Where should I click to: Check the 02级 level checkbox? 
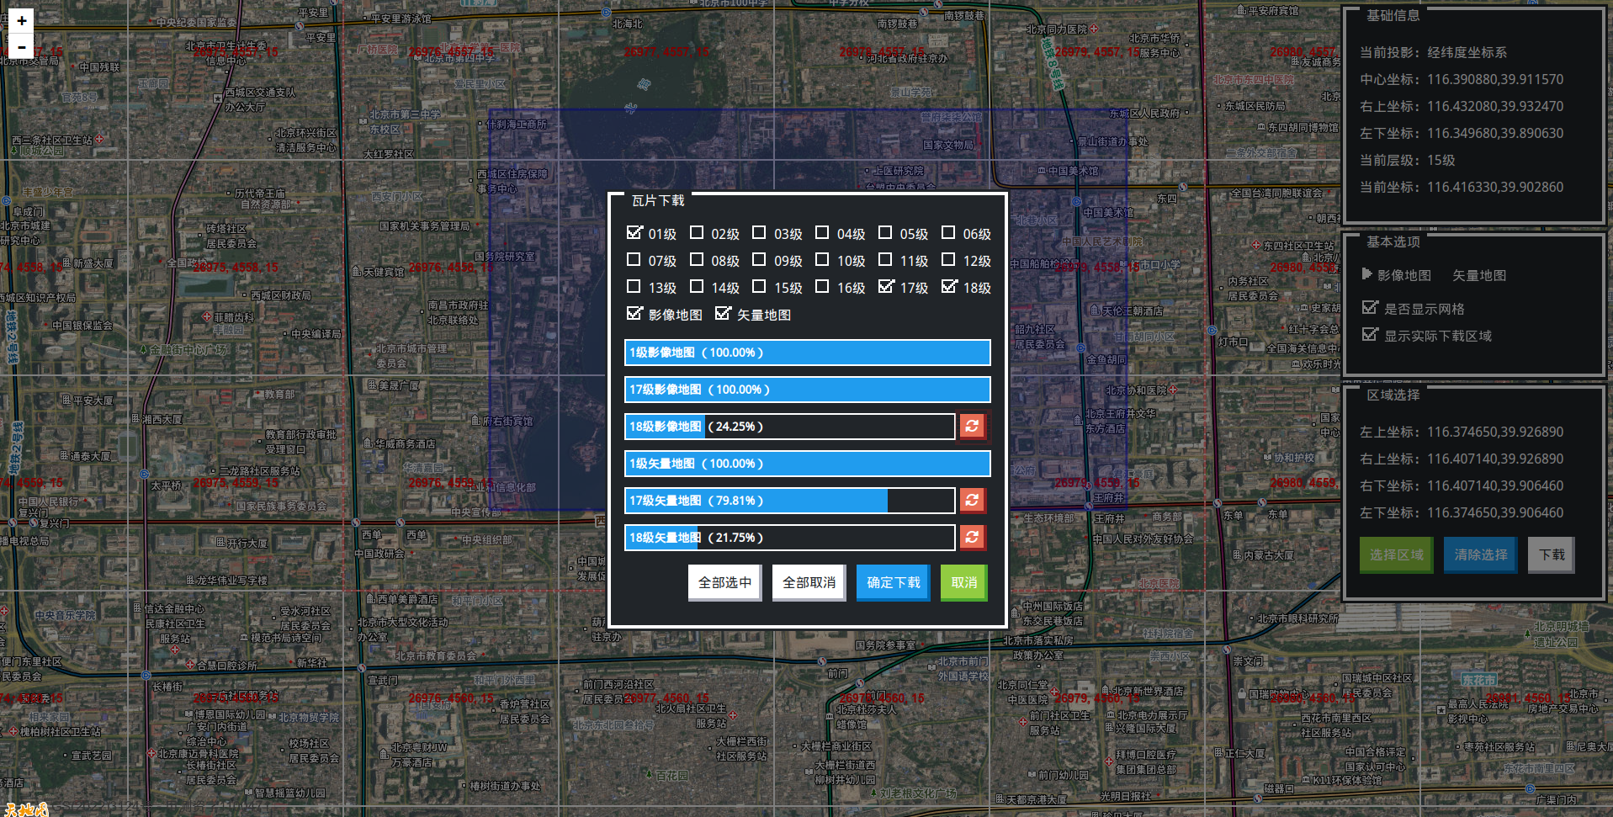click(x=697, y=232)
